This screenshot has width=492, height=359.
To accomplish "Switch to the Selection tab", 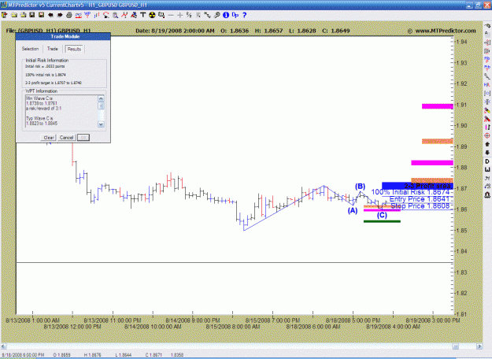I will click(x=30, y=49).
